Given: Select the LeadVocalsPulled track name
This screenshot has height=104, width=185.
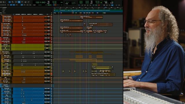Looking at the screenshot, I should 5,41.
